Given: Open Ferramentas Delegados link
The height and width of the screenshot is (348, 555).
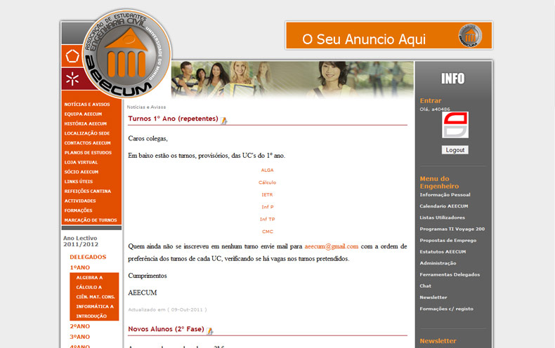Looking at the screenshot, I should 450,274.
